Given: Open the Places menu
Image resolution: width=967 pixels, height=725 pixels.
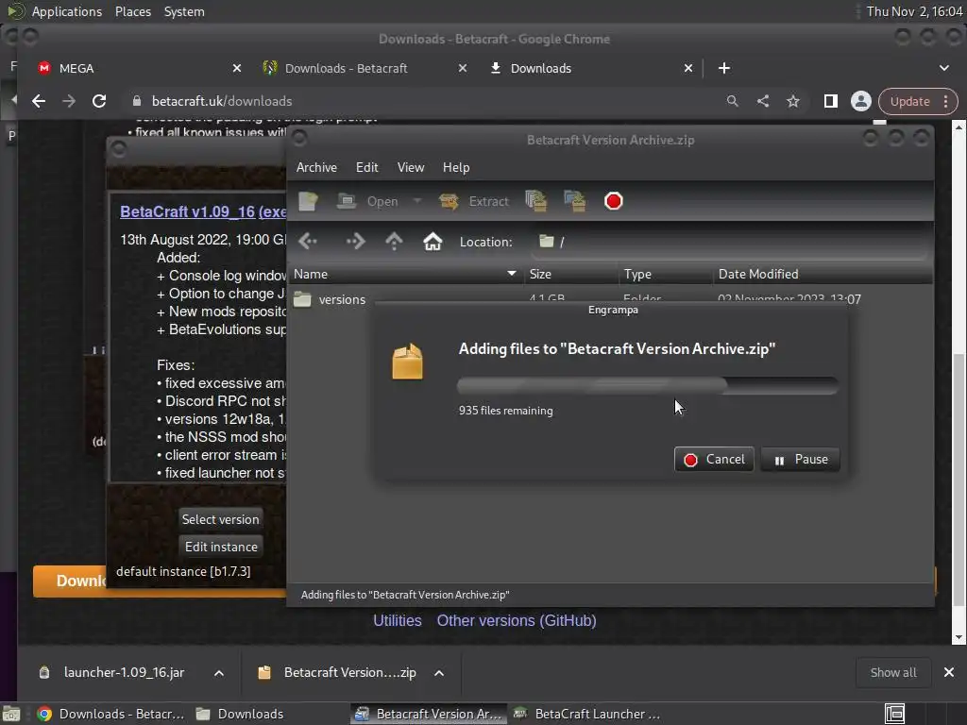Looking at the screenshot, I should [133, 11].
